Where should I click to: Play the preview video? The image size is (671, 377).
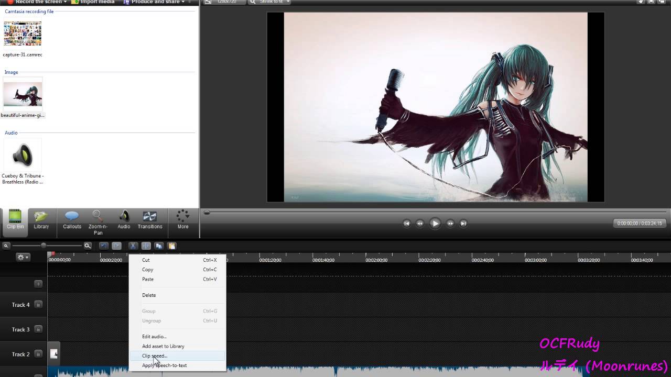[x=435, y=223]
